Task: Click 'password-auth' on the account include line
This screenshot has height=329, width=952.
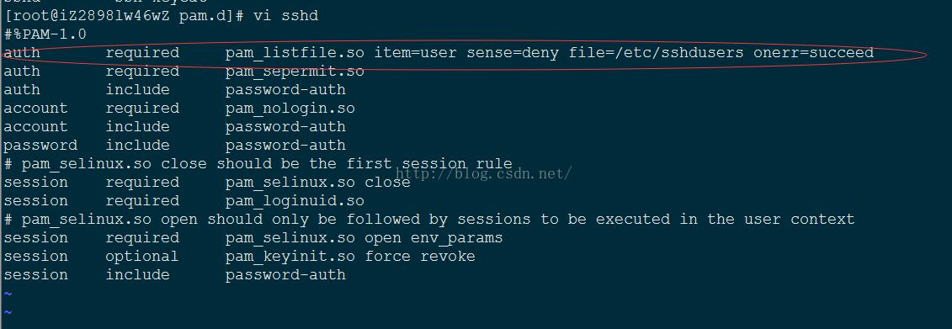Action: (x=285, y=127)
